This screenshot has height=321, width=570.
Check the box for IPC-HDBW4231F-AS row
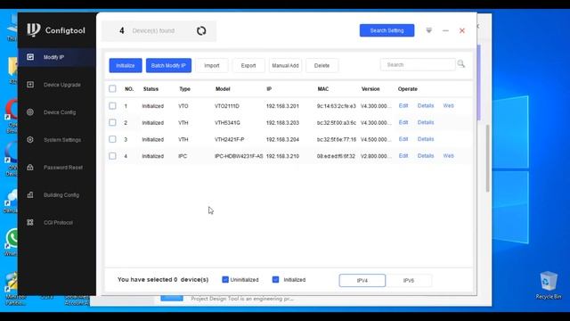point(112,156)
